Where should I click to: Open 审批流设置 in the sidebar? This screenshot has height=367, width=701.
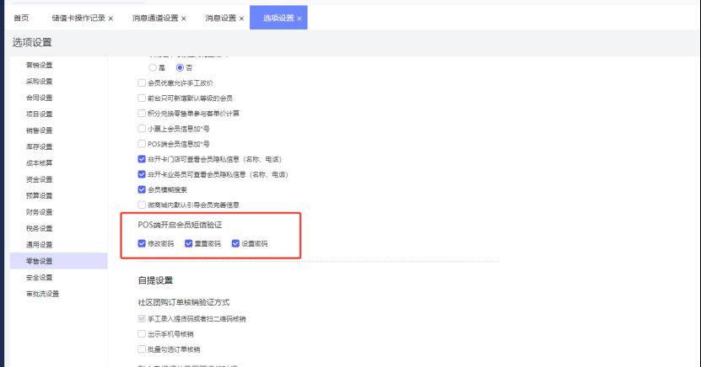point(42,294)
